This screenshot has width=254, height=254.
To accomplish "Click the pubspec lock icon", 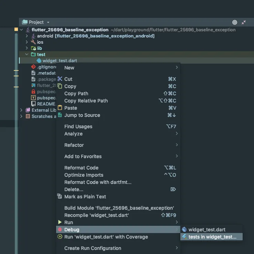I will coord(33,91).
